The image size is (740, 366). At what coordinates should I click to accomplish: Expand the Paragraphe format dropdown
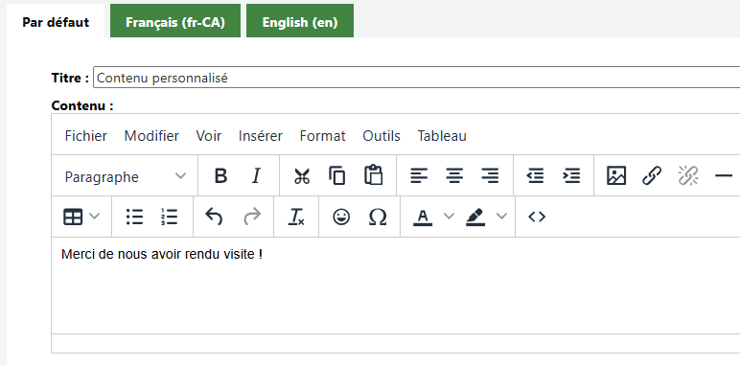tap(125, 176)
